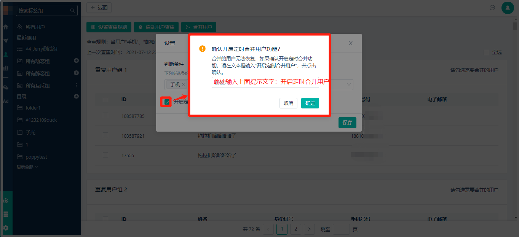519x237 pixels.
Task: Add a group via plus beside 所有静态组
Action: pyautogui.click(x=76, y=73)
